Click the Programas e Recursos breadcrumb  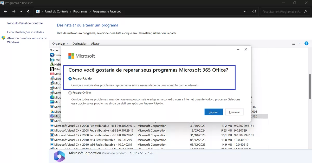click(x=107, y=12)
